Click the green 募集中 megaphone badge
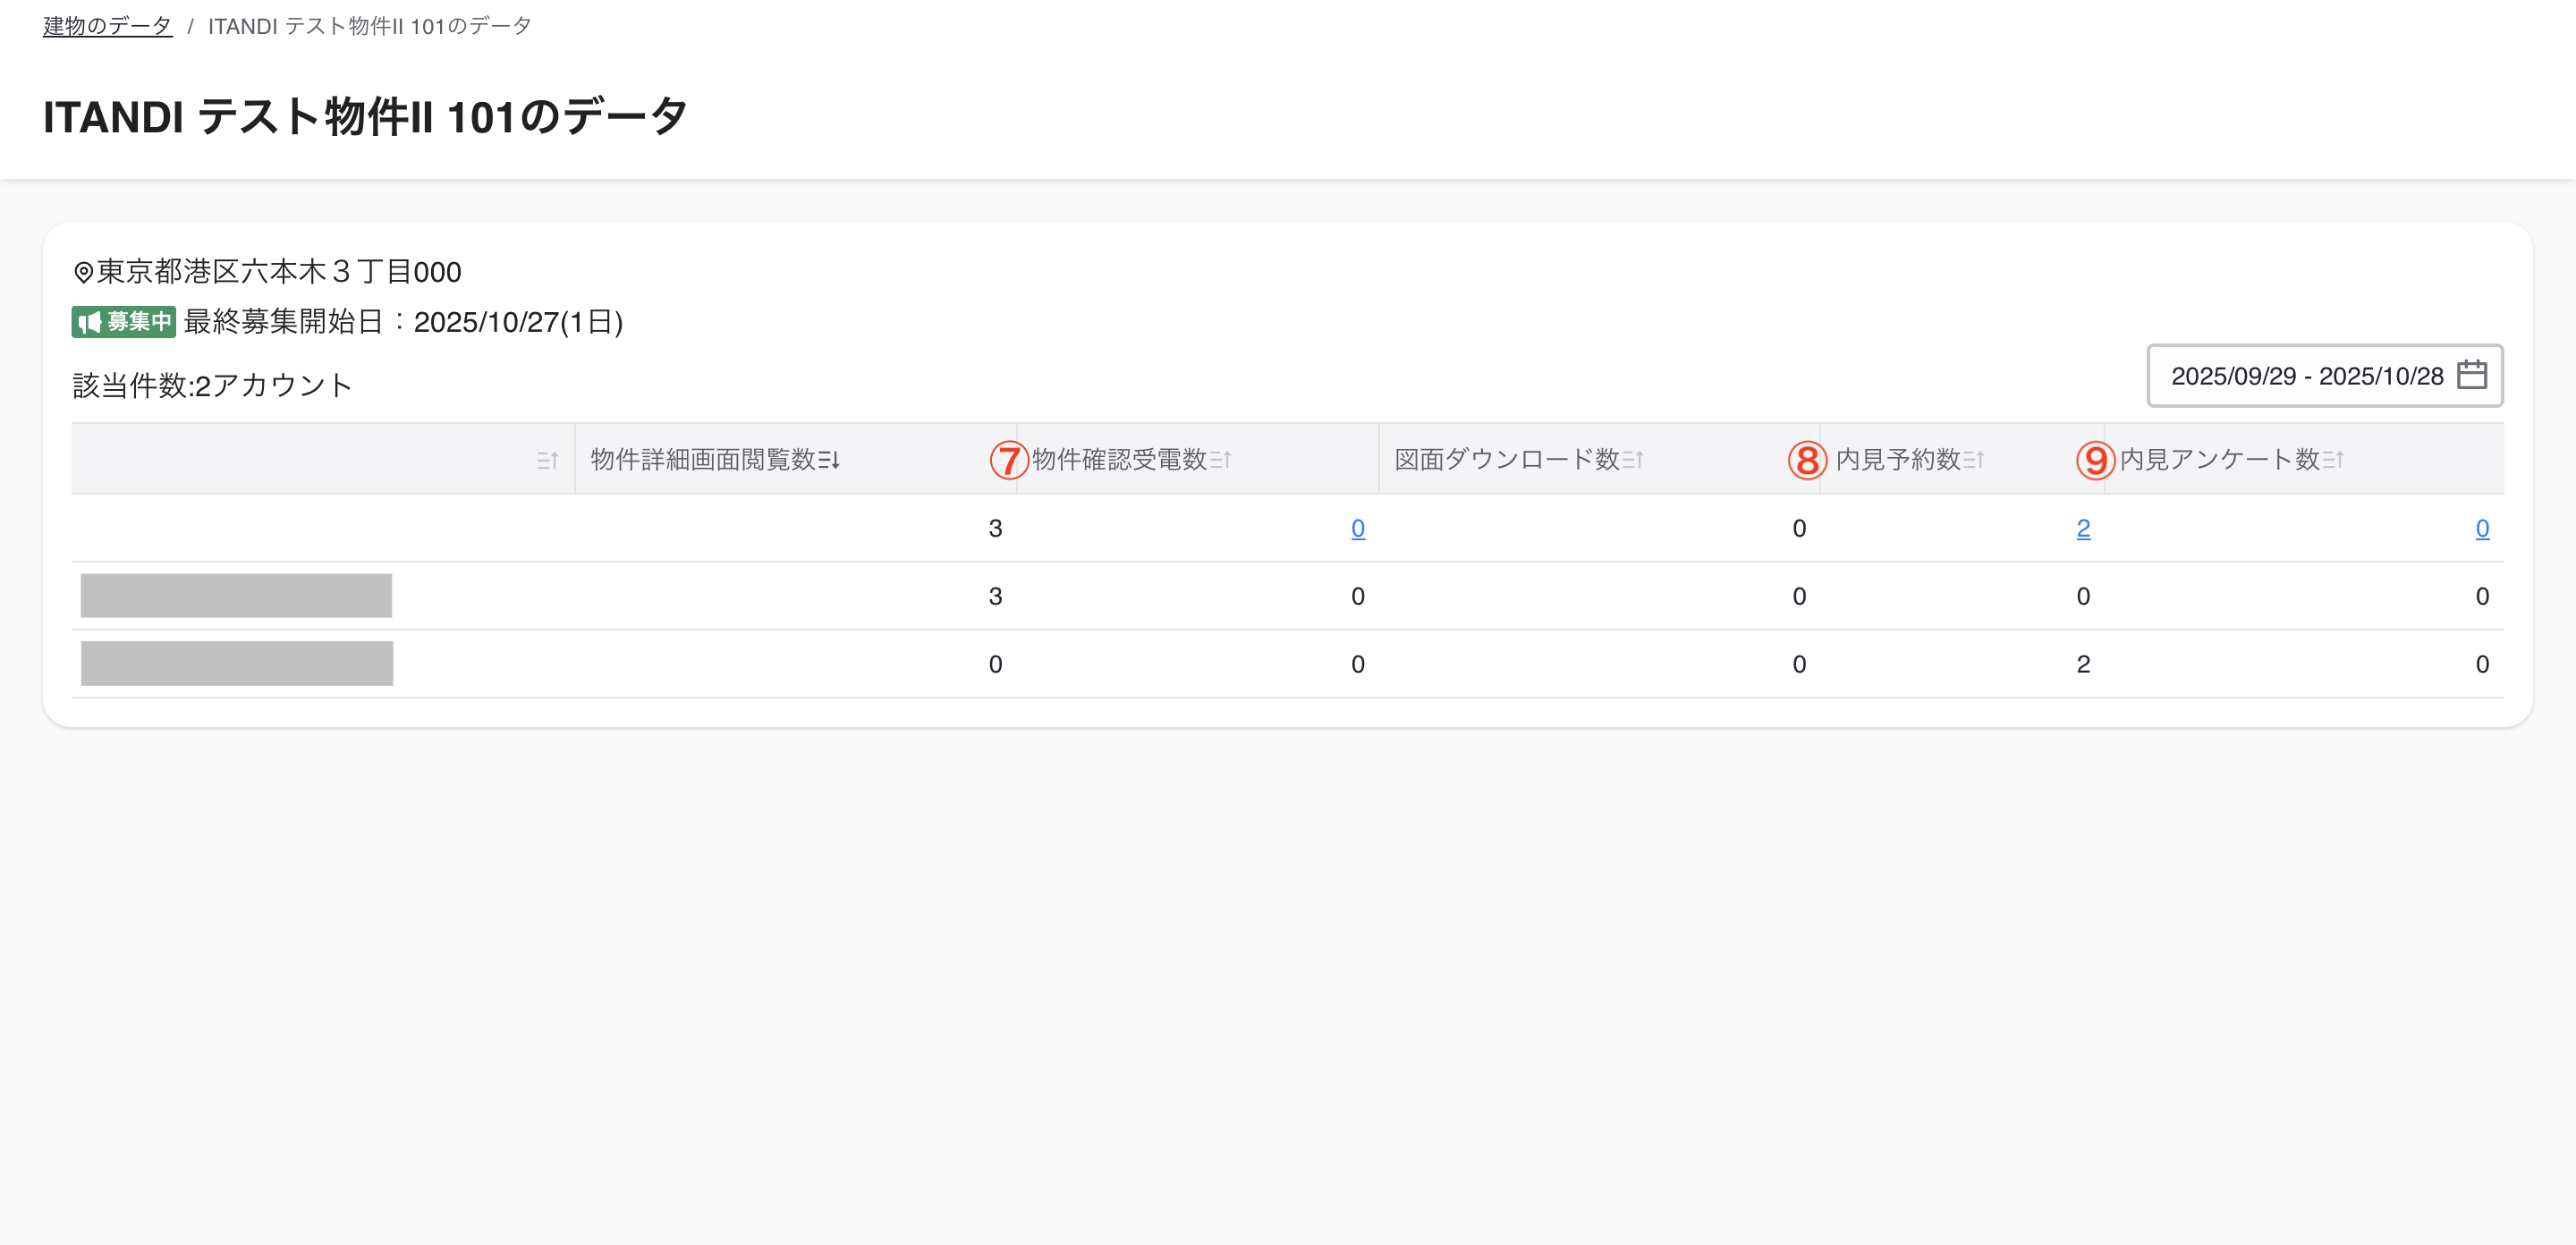2576x1245 pixels. (x=124, y=322)
